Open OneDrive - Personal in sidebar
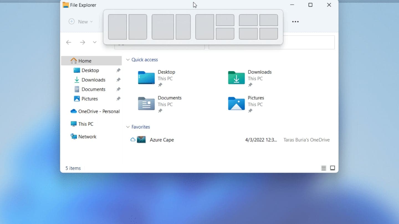Viewport: 399px width, 224px height. [x=99, y=111]
